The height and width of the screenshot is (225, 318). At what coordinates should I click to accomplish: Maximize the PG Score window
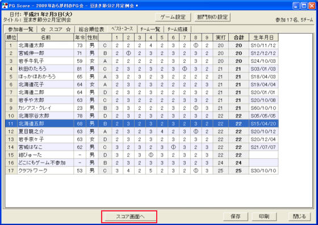coord(304,6)
